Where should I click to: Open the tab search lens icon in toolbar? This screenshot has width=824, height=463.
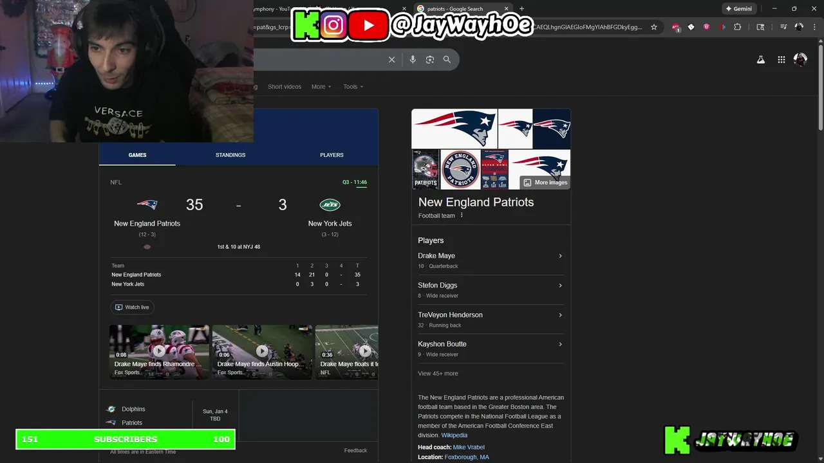(760, 27)
